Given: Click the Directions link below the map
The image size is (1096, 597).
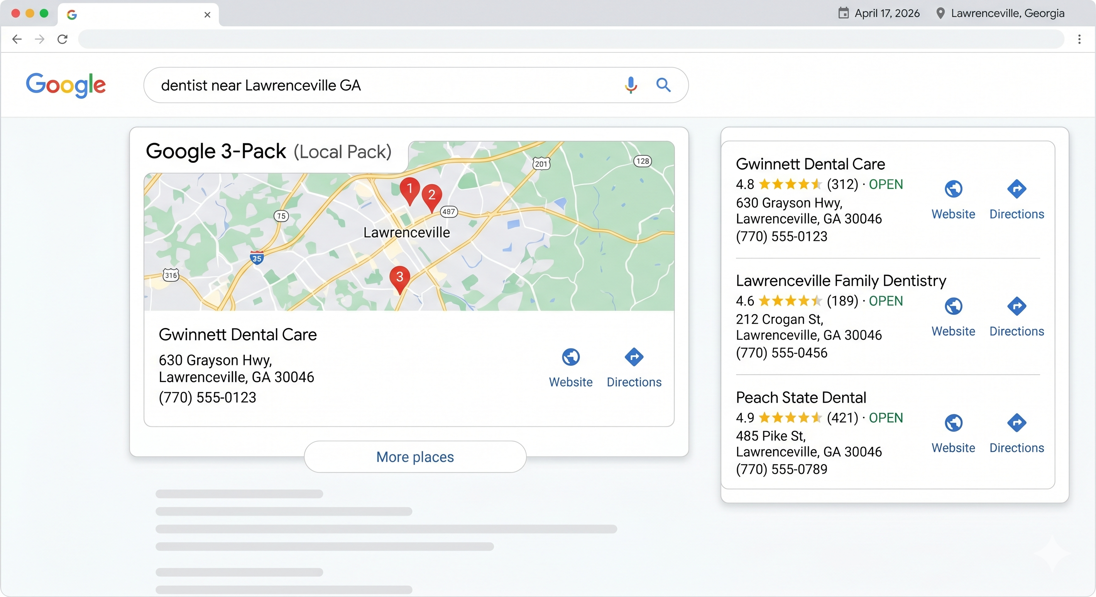Looking at the screenshot, I should click(x=634, y=382).
